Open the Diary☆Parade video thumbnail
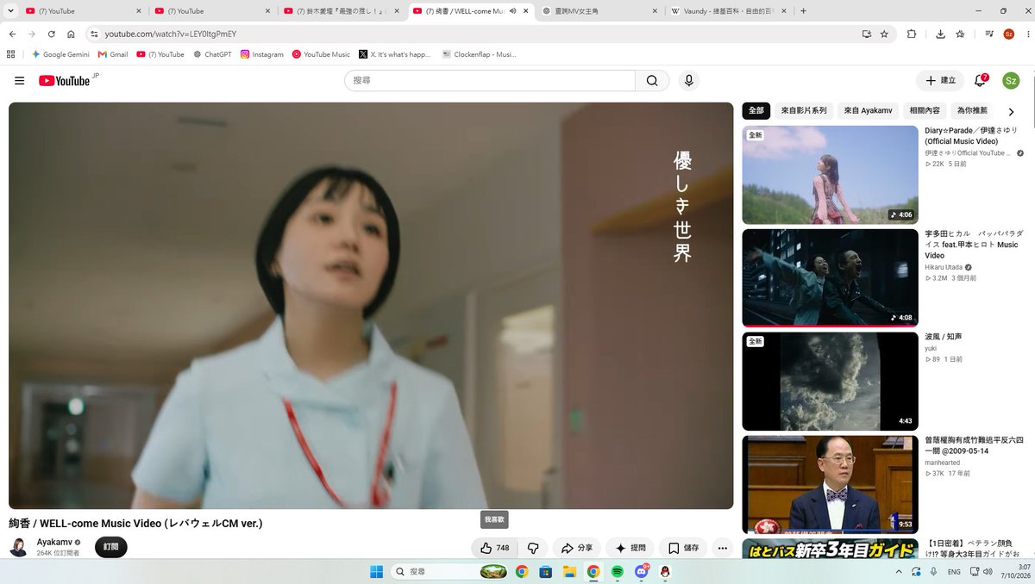 point(830,175)
